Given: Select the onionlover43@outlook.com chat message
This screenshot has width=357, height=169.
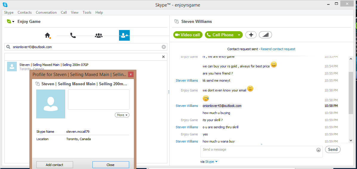Looking at the screenshot, I should (222, 106).
